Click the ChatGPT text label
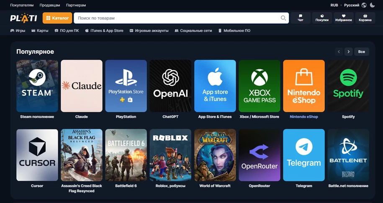The image size is (383, 203). pos(170,117)
